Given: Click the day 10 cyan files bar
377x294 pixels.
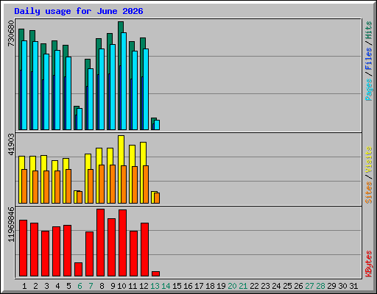Looking at the screenshot, I should coord(124,81).
